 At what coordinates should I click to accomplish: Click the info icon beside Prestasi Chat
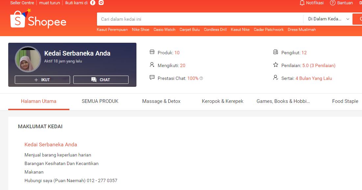(201, 78)
